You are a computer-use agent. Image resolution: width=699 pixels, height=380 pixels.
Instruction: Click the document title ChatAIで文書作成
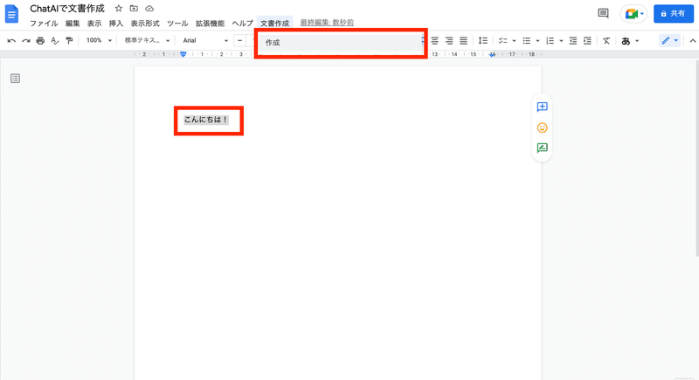pos(67,9)
